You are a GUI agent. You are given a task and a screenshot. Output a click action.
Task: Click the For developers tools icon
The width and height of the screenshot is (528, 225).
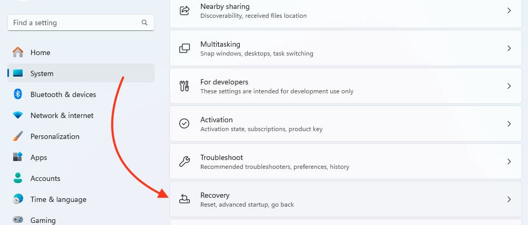pyautogui.click(x=185, y=86)
